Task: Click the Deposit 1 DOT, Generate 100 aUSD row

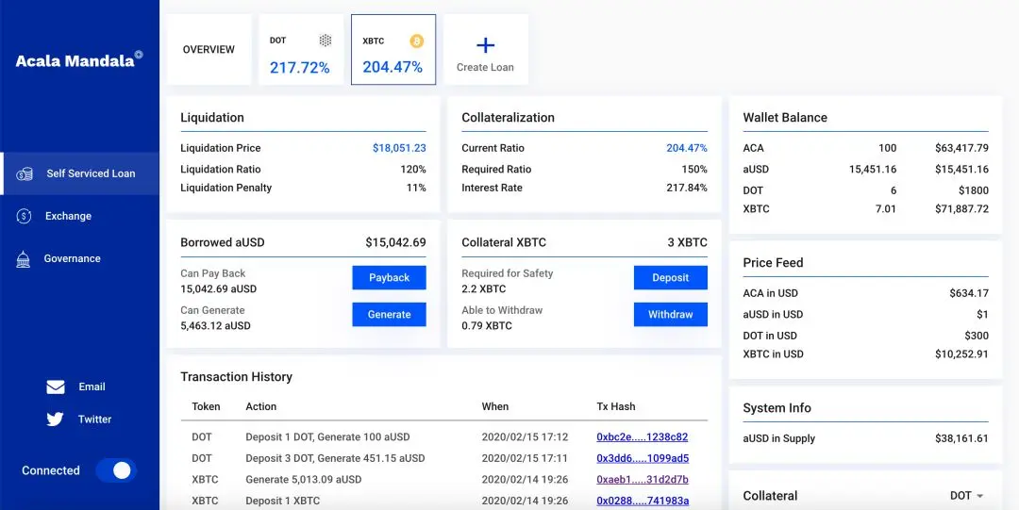Action: (x=443, y=437)
